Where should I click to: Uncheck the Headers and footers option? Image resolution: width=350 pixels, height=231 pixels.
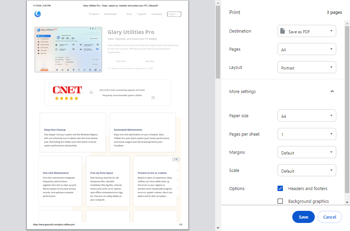click(x=280, y=188)
